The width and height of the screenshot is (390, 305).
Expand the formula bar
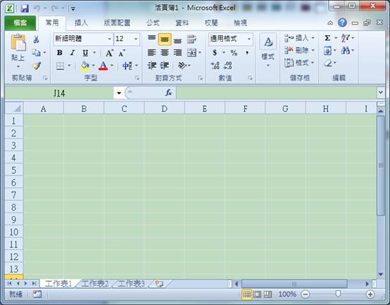pyautogui.click(x=381, y=92)
